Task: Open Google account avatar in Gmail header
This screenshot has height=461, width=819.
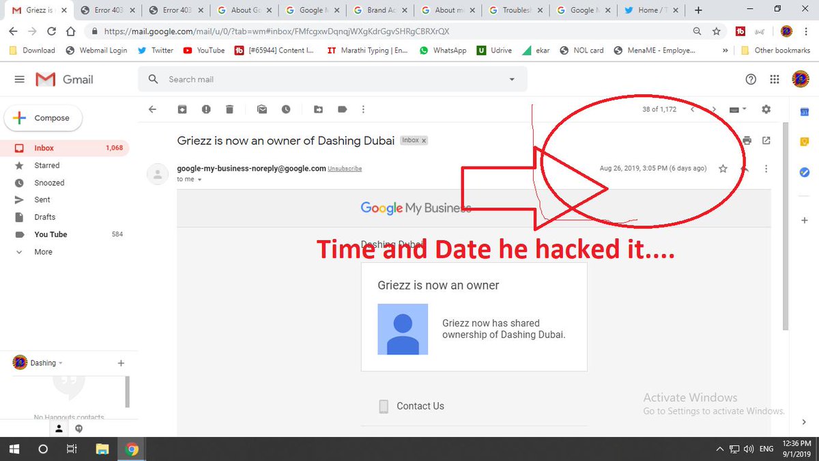Action: pyautogui.click(x=800, y=79)
